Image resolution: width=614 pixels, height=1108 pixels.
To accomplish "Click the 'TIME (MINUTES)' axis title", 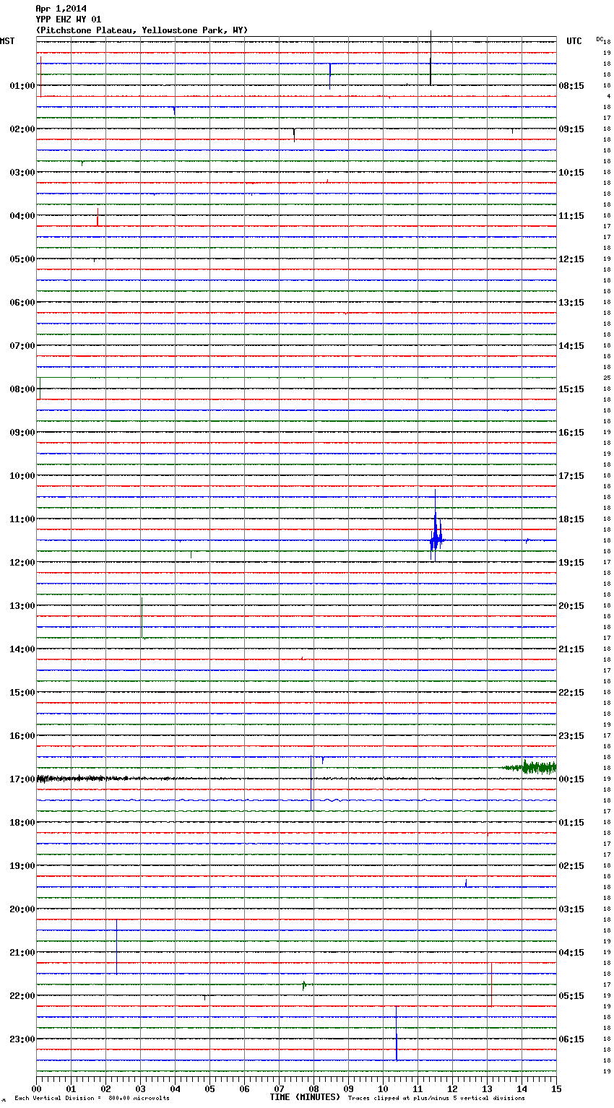I will 305,1097.
